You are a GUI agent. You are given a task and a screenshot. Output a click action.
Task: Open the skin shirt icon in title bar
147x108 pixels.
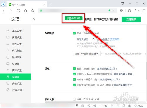(123, 4)
